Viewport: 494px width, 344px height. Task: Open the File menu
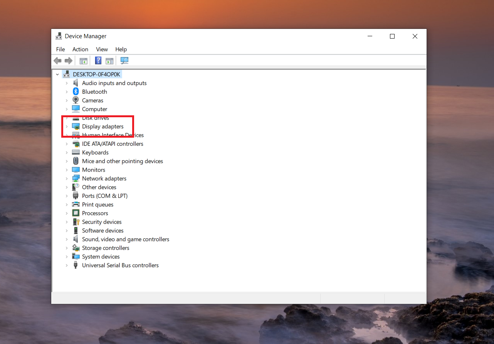point(60,49)
